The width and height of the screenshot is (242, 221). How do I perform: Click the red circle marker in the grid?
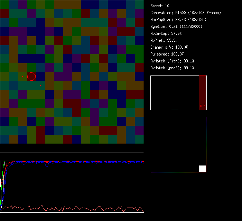(31, 77)
